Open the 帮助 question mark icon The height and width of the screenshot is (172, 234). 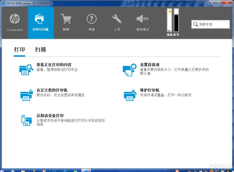pyautogui.click(x=91, y=19)
